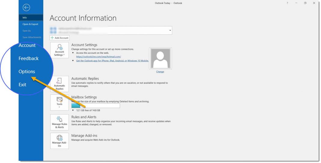The width and height of the screenshot is (321, 163).
Task: Click the Account Information heading
Action: pyautogui.click(x=83, y=18)
